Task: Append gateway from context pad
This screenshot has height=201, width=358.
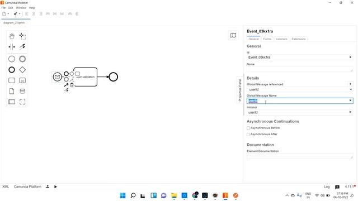Action: point(72,74)
